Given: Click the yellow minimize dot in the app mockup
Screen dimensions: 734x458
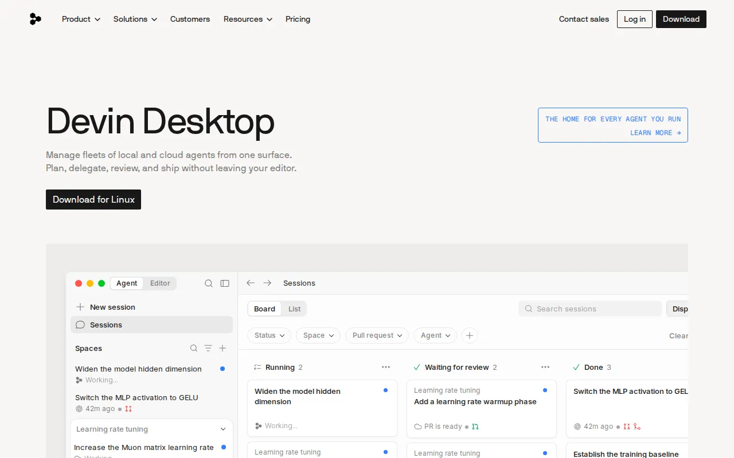Looking at the screenshot, I should tap(90, 283).
